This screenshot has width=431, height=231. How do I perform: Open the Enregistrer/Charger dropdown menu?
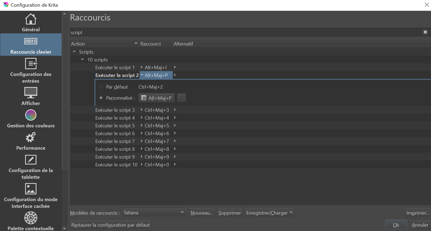[269, 213]
